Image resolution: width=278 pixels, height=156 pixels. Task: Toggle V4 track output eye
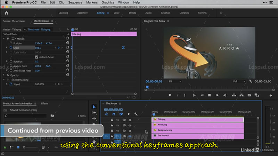pos(130,120)
